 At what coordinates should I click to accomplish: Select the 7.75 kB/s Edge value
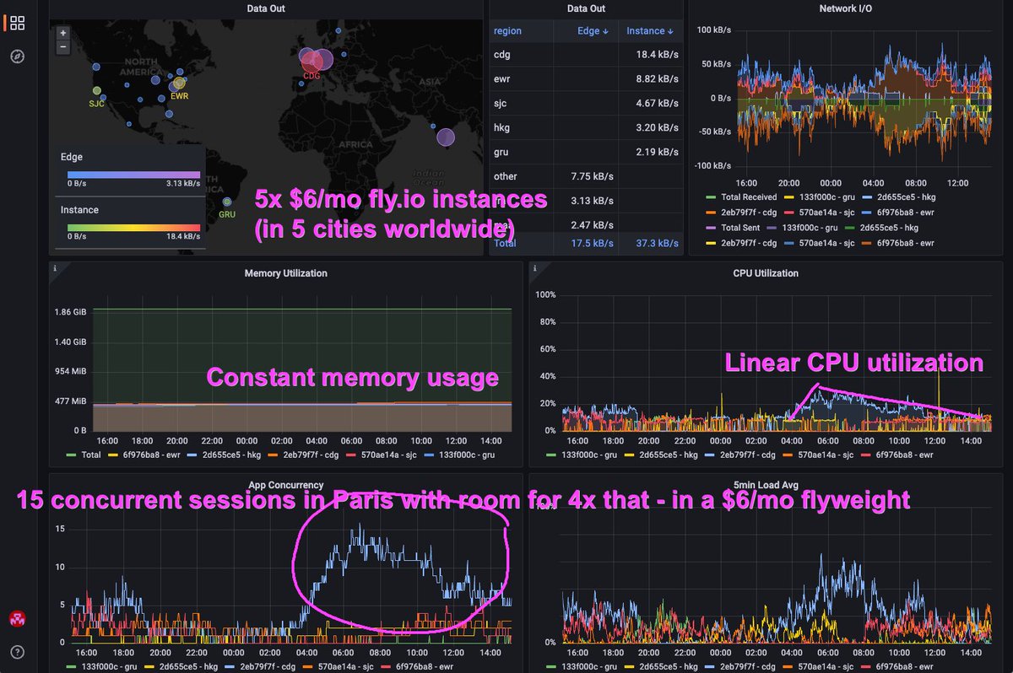(593, 176)
